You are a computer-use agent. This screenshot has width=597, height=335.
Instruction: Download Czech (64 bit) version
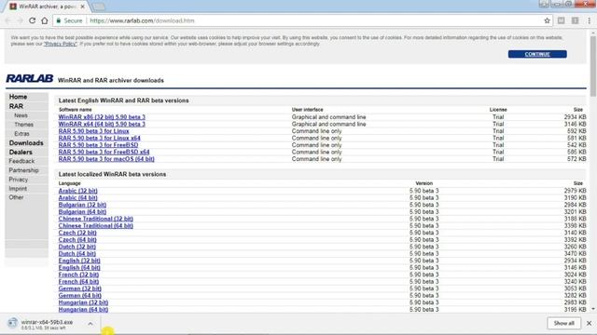point(77,240)
